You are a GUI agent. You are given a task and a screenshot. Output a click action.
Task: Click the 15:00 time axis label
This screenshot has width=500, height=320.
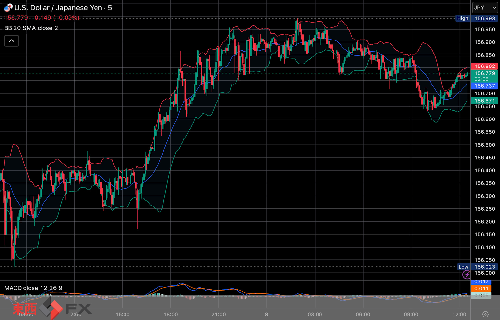[123, 314]
